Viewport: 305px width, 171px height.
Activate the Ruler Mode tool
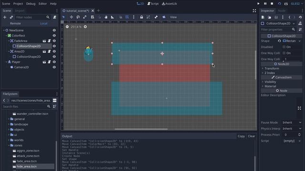coord(112,17)
